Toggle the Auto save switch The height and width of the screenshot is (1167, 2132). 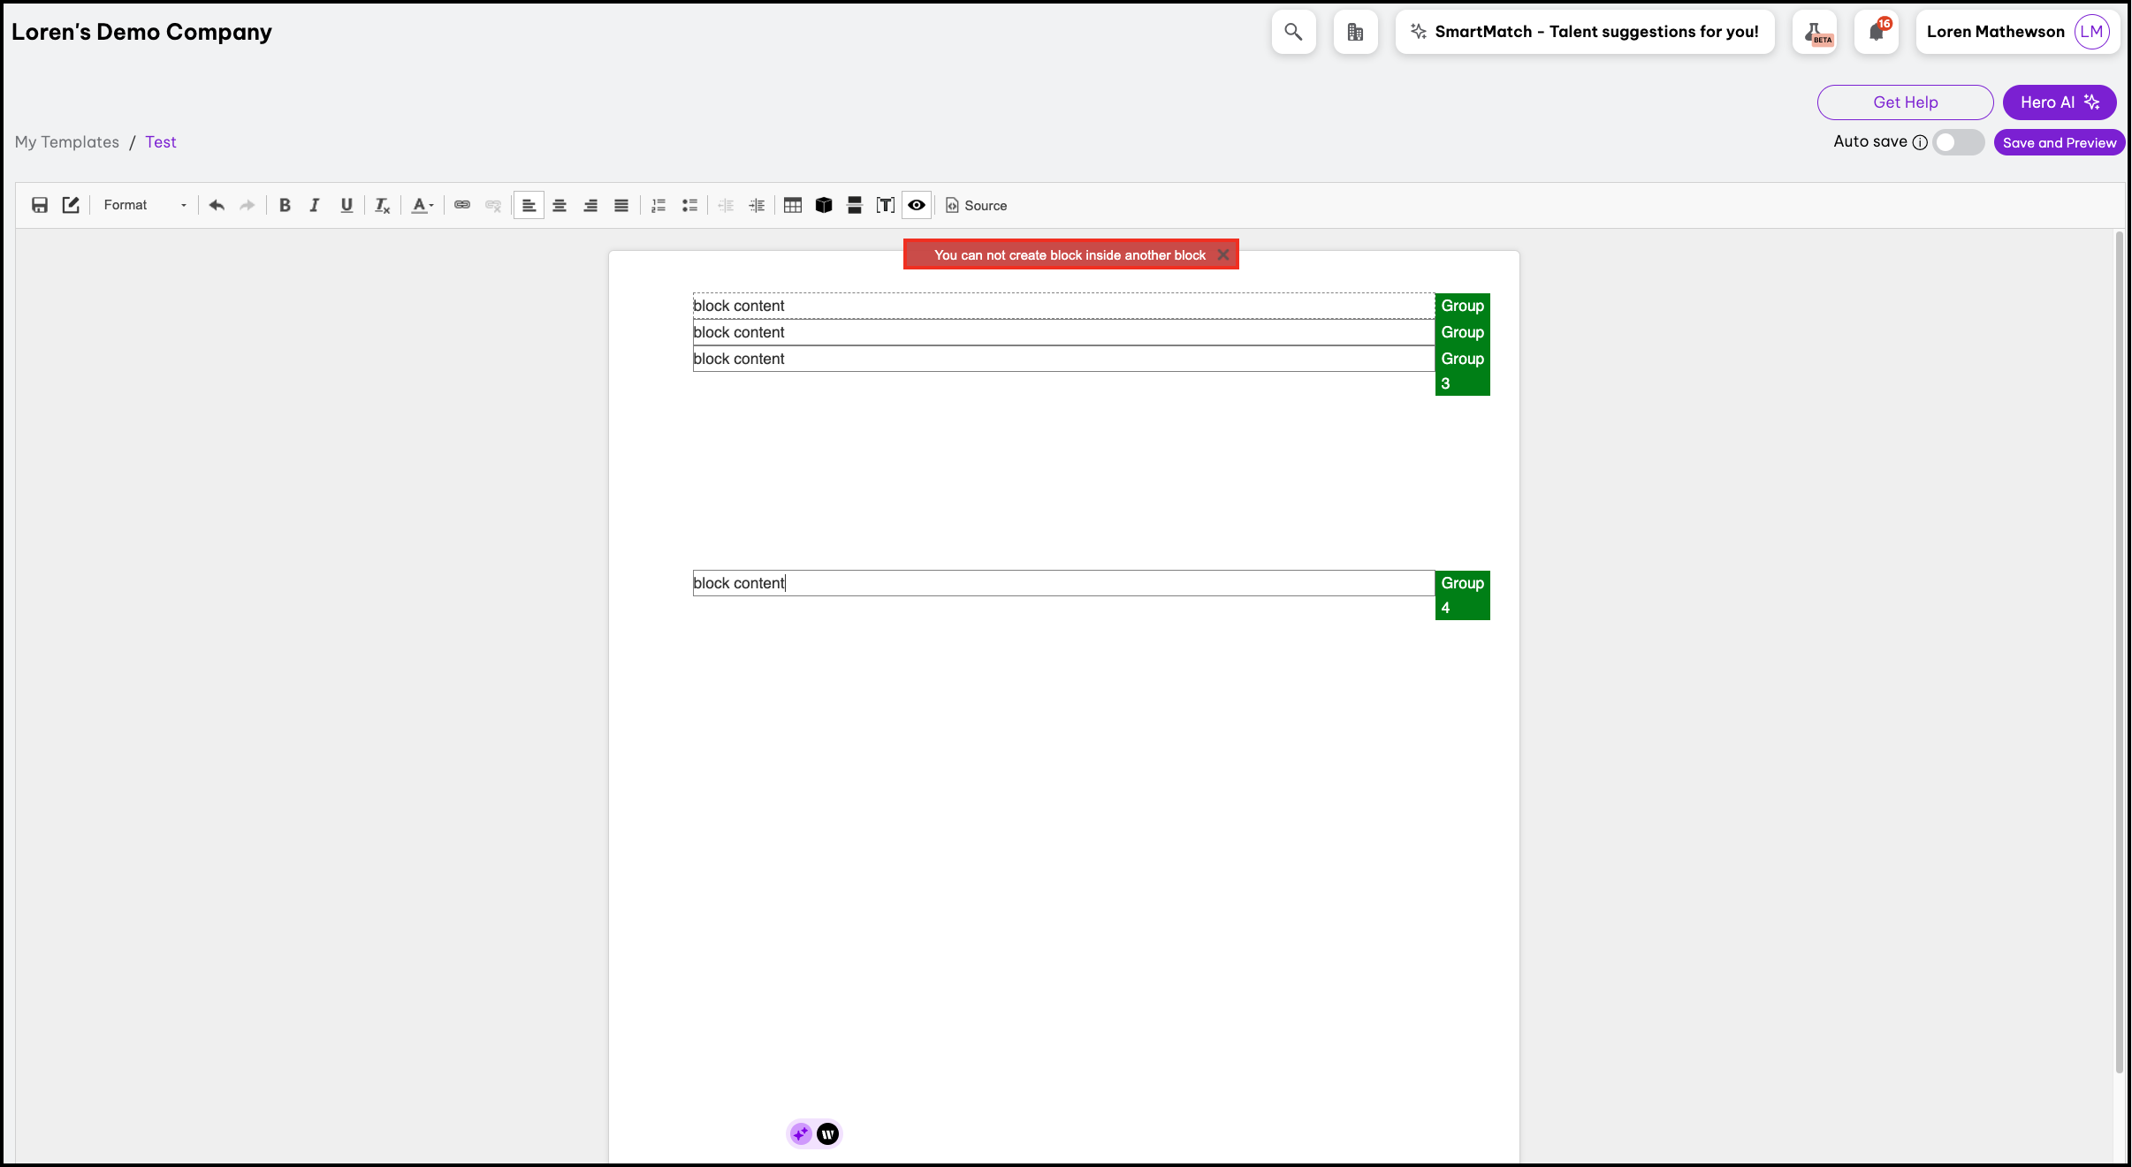pos(1958,142)
